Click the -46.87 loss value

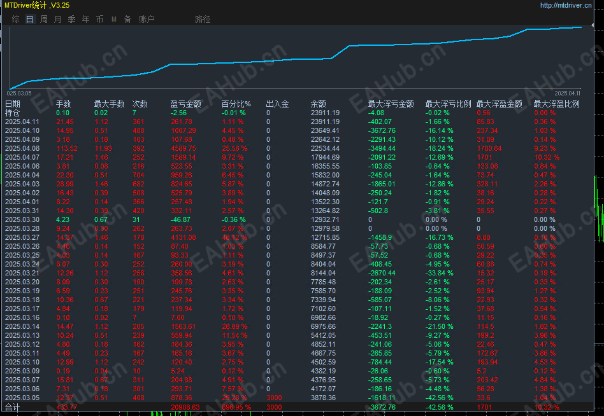coord(181,219)
